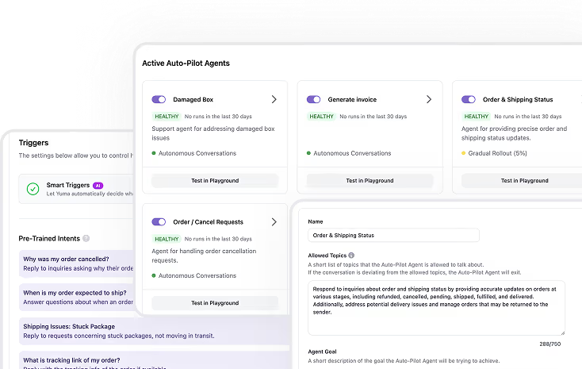The image size is (582, 369).
Task: Click the 'Agent Goal' label
Action: pyautogui.click(x=322, y=352)
